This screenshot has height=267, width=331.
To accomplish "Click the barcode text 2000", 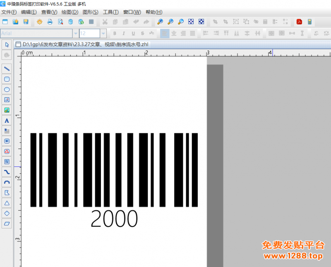I will (114, 219).
